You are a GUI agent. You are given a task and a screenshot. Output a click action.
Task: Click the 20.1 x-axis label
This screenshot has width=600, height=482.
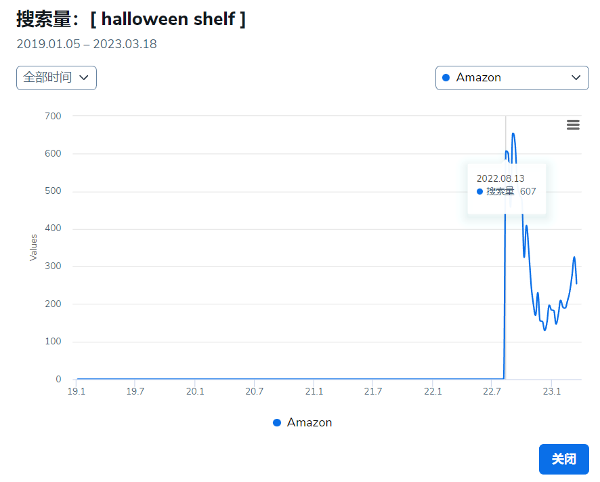click(195, 391)
